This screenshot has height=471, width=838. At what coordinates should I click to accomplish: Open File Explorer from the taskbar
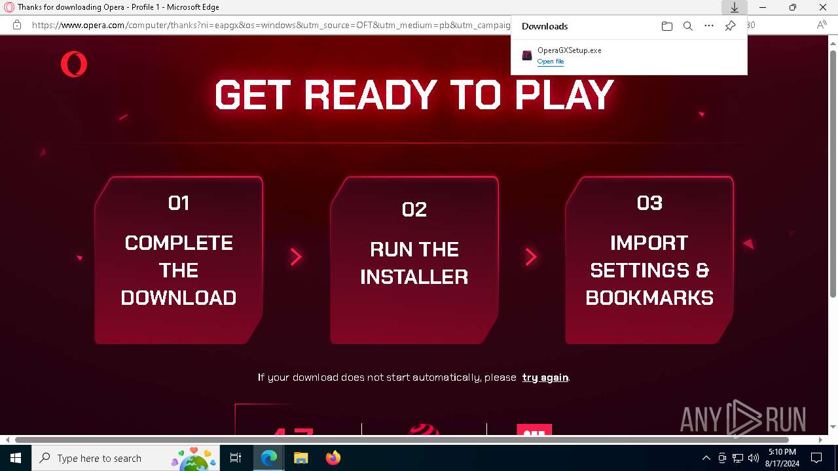301,458
